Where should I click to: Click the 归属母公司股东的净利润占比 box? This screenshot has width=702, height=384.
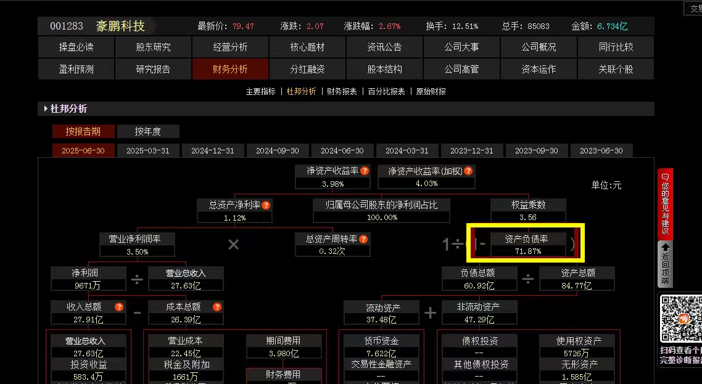pos(381,211)
